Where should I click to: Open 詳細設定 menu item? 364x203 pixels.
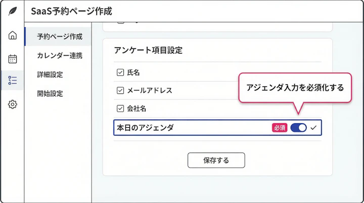[50, 74]
